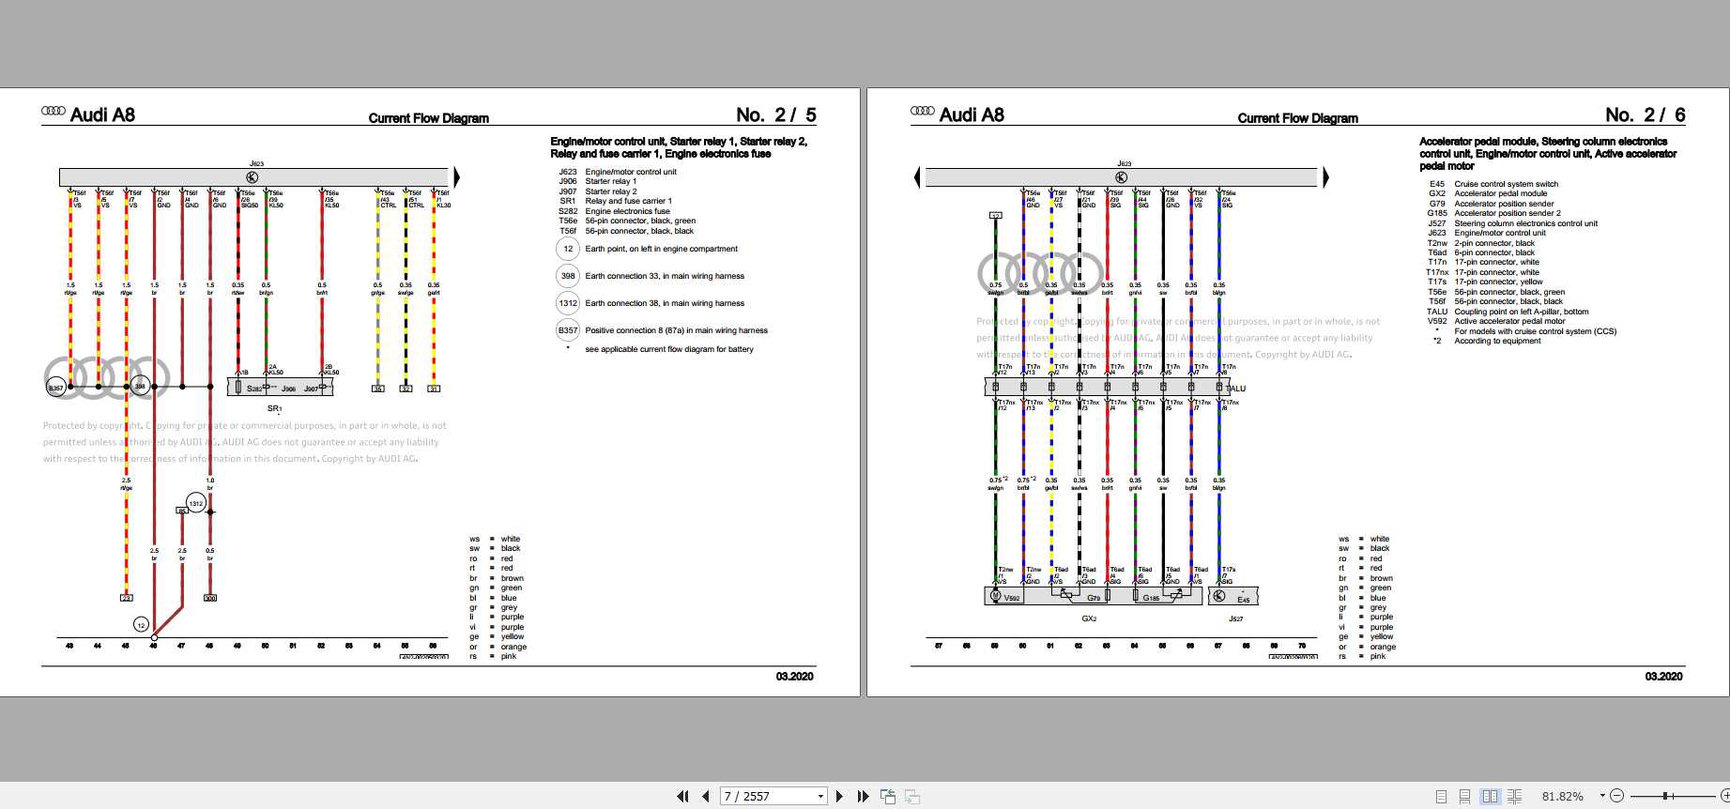
Task: Click 'Earth point, on left in engine compartment'
Action: (x=662, y=249)
